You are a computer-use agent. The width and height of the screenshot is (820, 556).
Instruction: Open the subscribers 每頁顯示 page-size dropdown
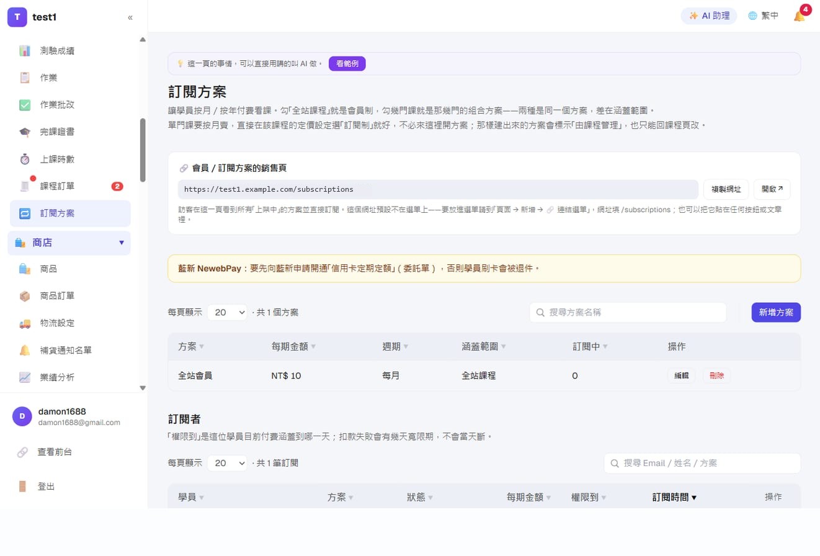(227, 463)
